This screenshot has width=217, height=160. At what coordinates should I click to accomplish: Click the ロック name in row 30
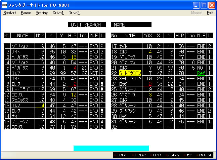pyautogui.click(x=123, y=116)
